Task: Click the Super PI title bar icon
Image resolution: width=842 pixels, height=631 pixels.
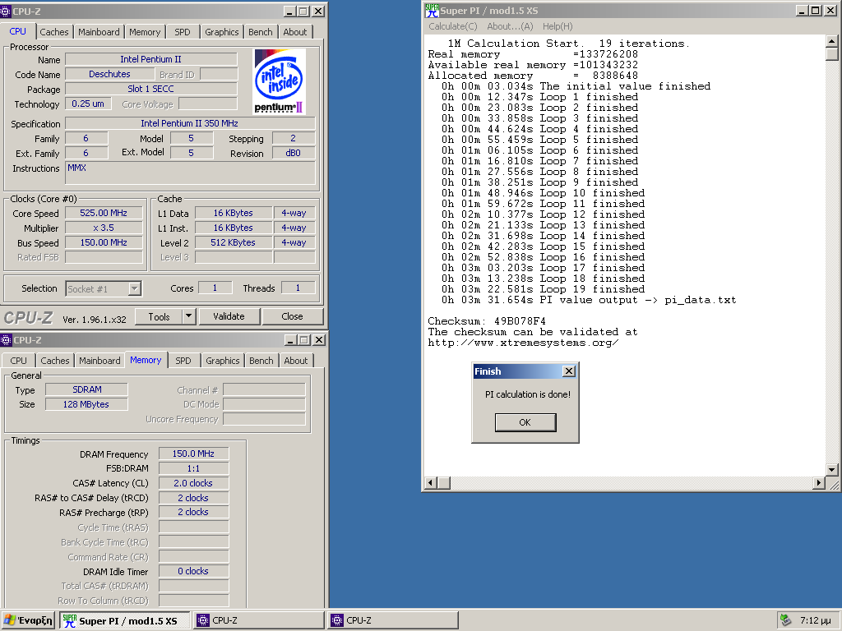Action: [432, 10]
